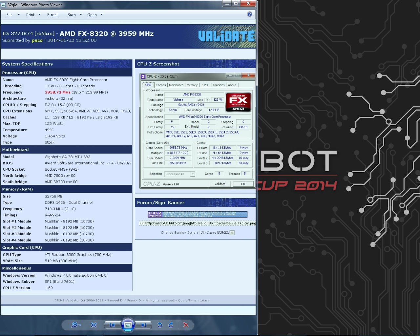Screen dimensions: 420x336
Task: Click the red frequency value '3958.73 MHz'
Action: click(x=57, y=92)
